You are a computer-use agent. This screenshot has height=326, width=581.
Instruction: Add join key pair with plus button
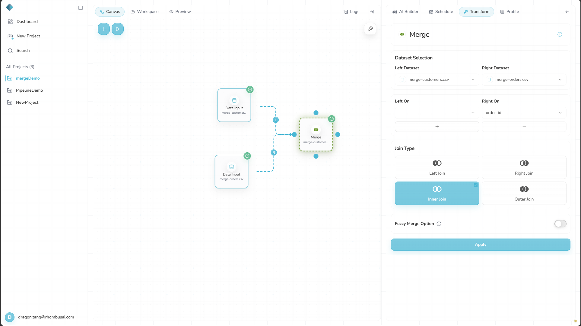coord(437,127)
